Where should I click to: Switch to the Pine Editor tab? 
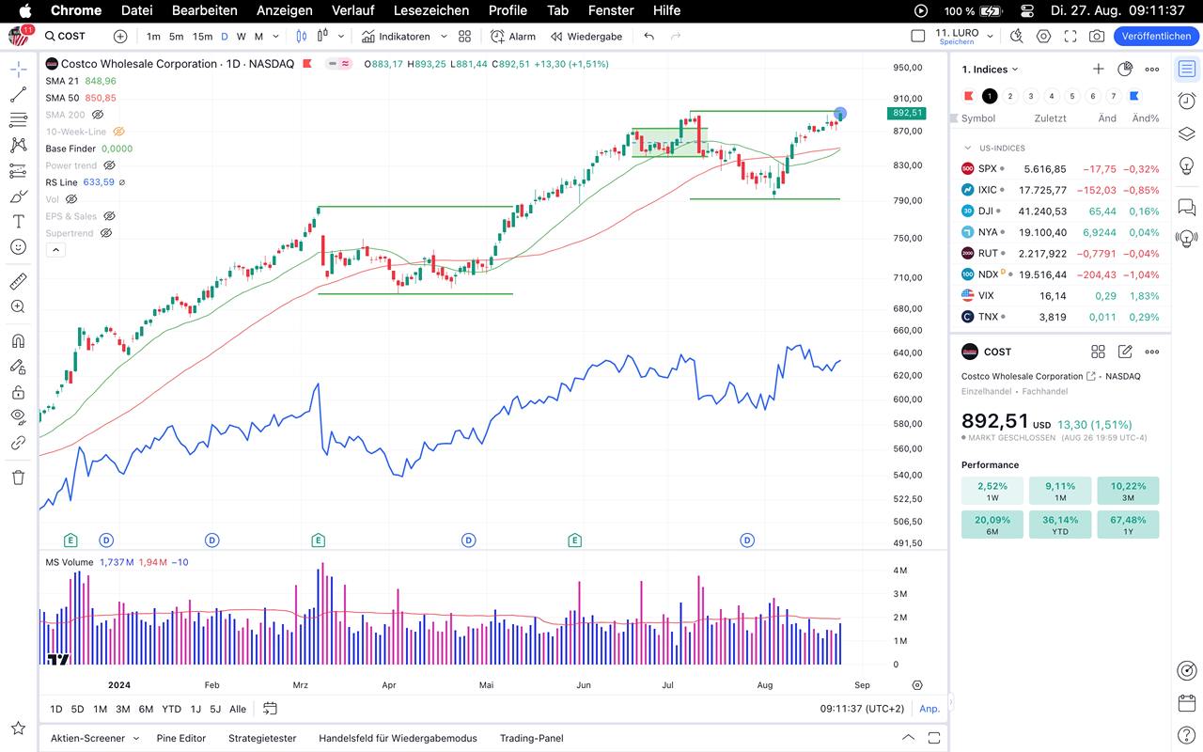pyautogui.click(x=180, y=738)
